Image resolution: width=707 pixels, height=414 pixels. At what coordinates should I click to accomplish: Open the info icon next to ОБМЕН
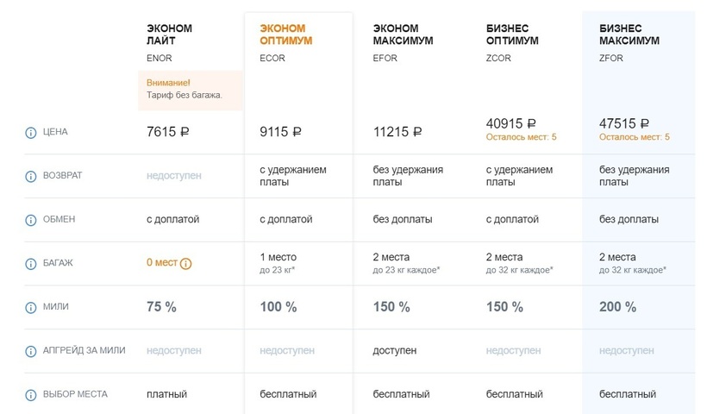tap(30, 220)
